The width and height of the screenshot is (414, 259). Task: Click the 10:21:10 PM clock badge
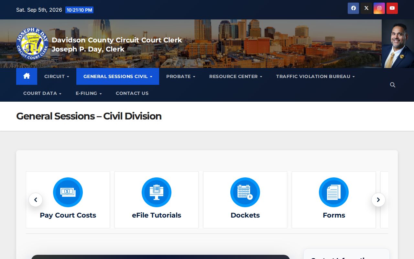[x=79, y=10]
